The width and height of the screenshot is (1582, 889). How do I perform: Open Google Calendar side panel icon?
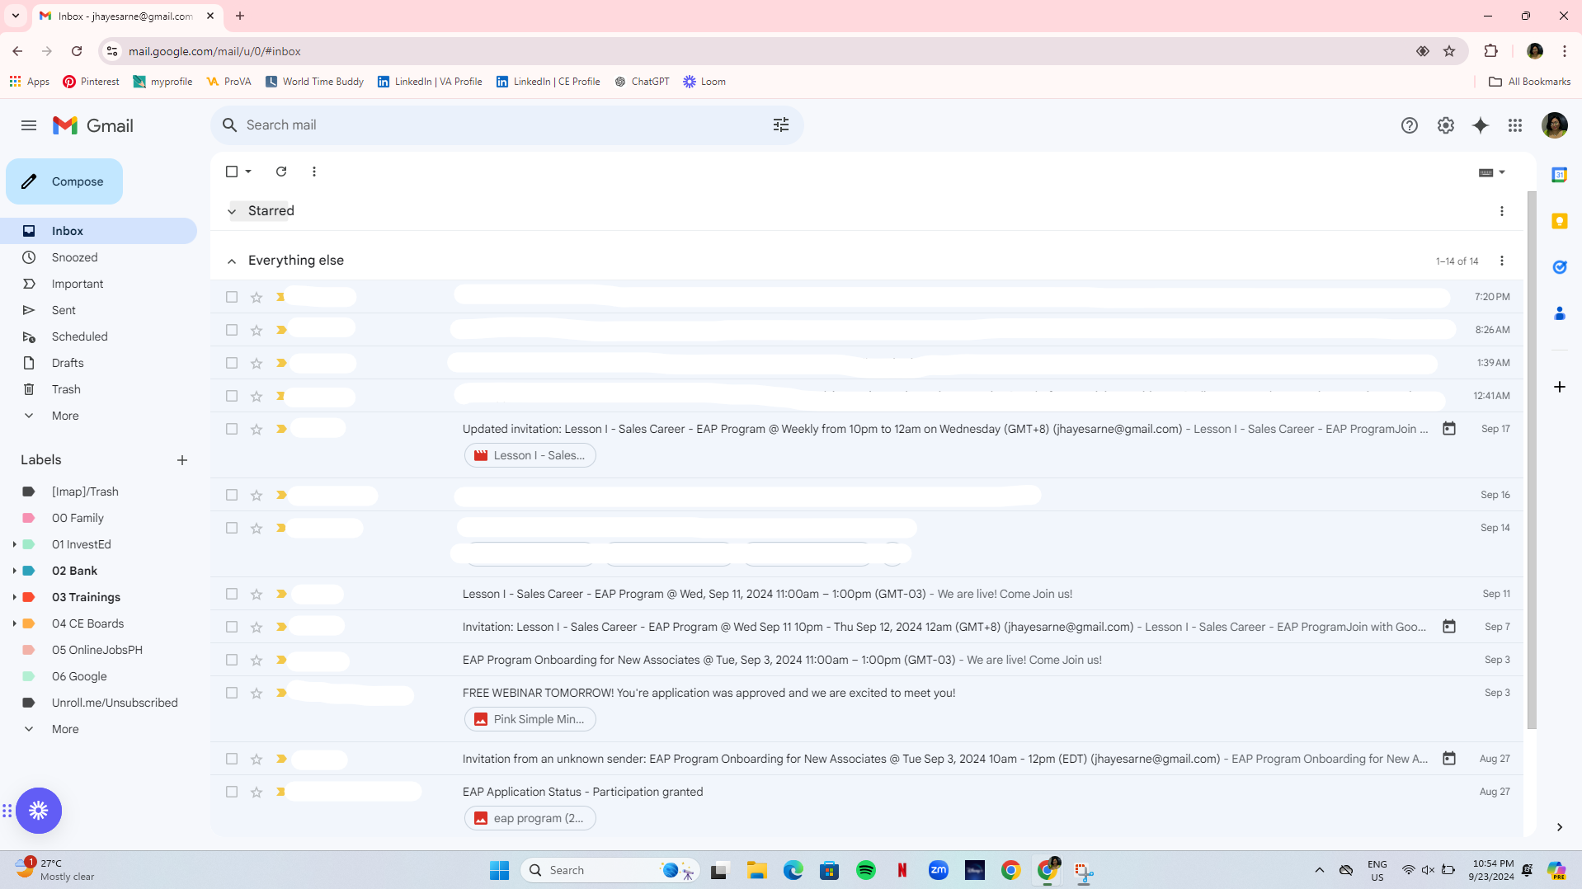coord(1559,175)
